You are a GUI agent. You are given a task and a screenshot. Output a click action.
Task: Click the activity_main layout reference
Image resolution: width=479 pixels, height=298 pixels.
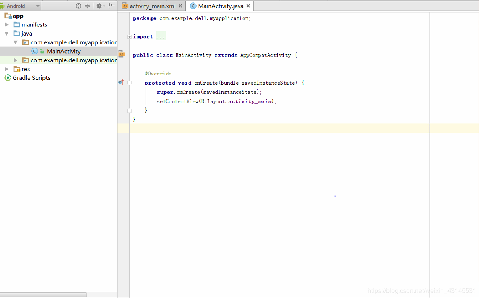[250, 101]
